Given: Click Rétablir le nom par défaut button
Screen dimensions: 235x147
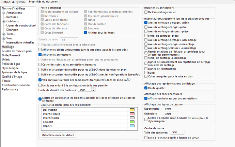Looking at the screenshot, I should coord(58,135).
